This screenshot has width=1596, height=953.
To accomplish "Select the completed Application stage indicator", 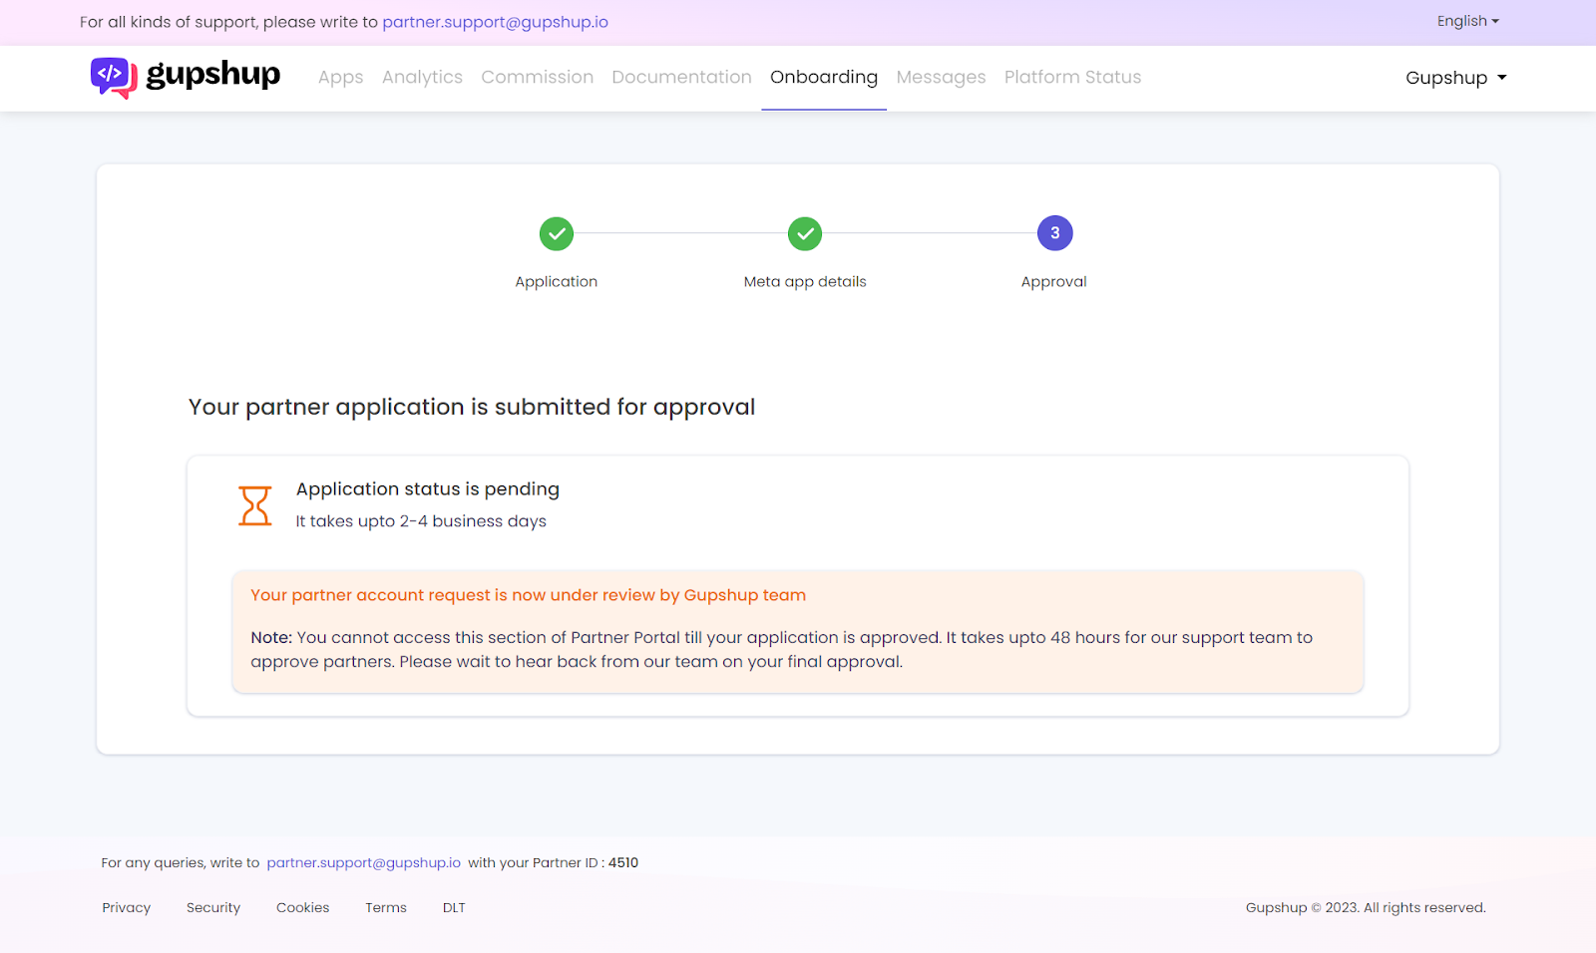I will (x=556, y=233).
